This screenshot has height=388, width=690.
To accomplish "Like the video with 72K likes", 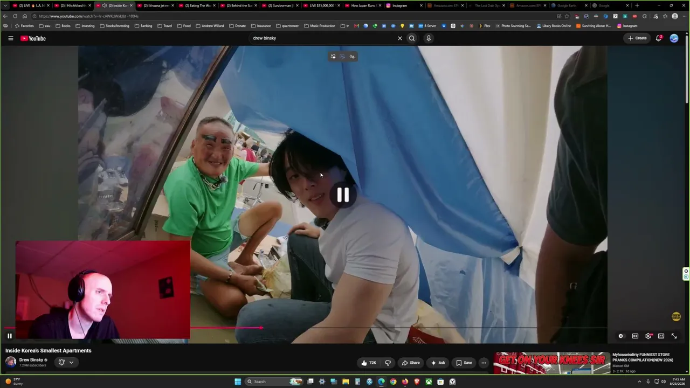I will tap(369, 363).
